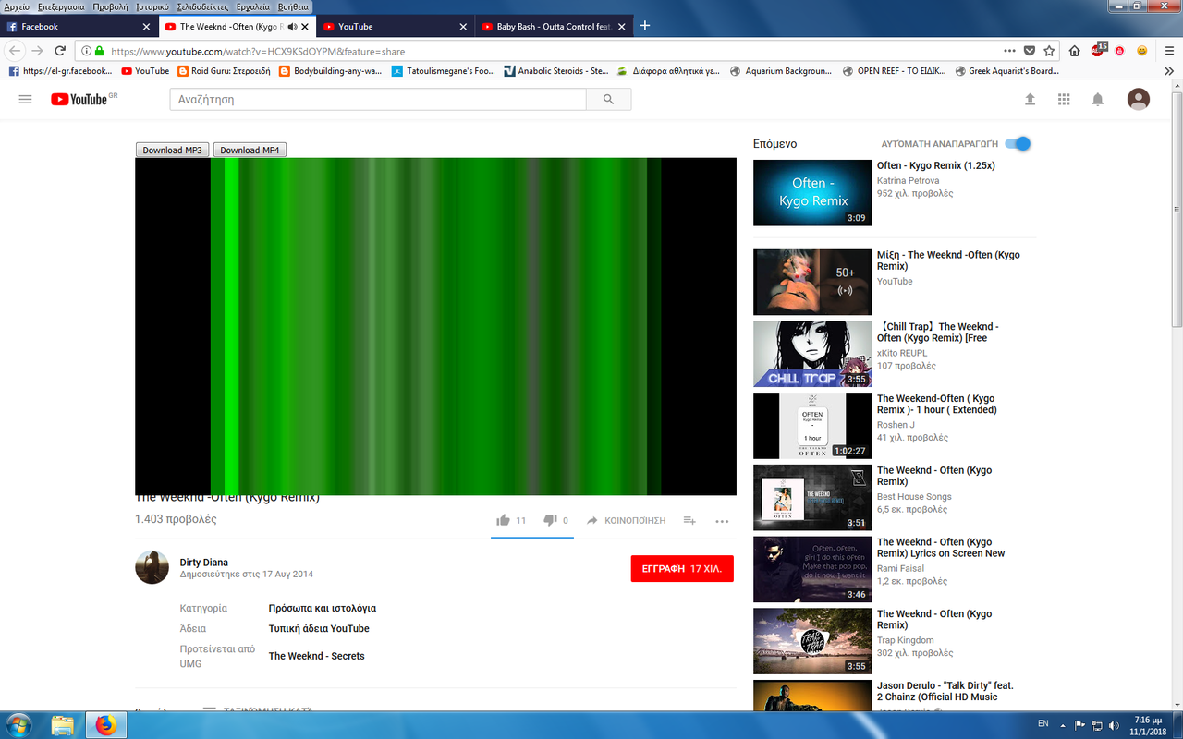Open the Ιστορικό menu

[x=152, y=6]
